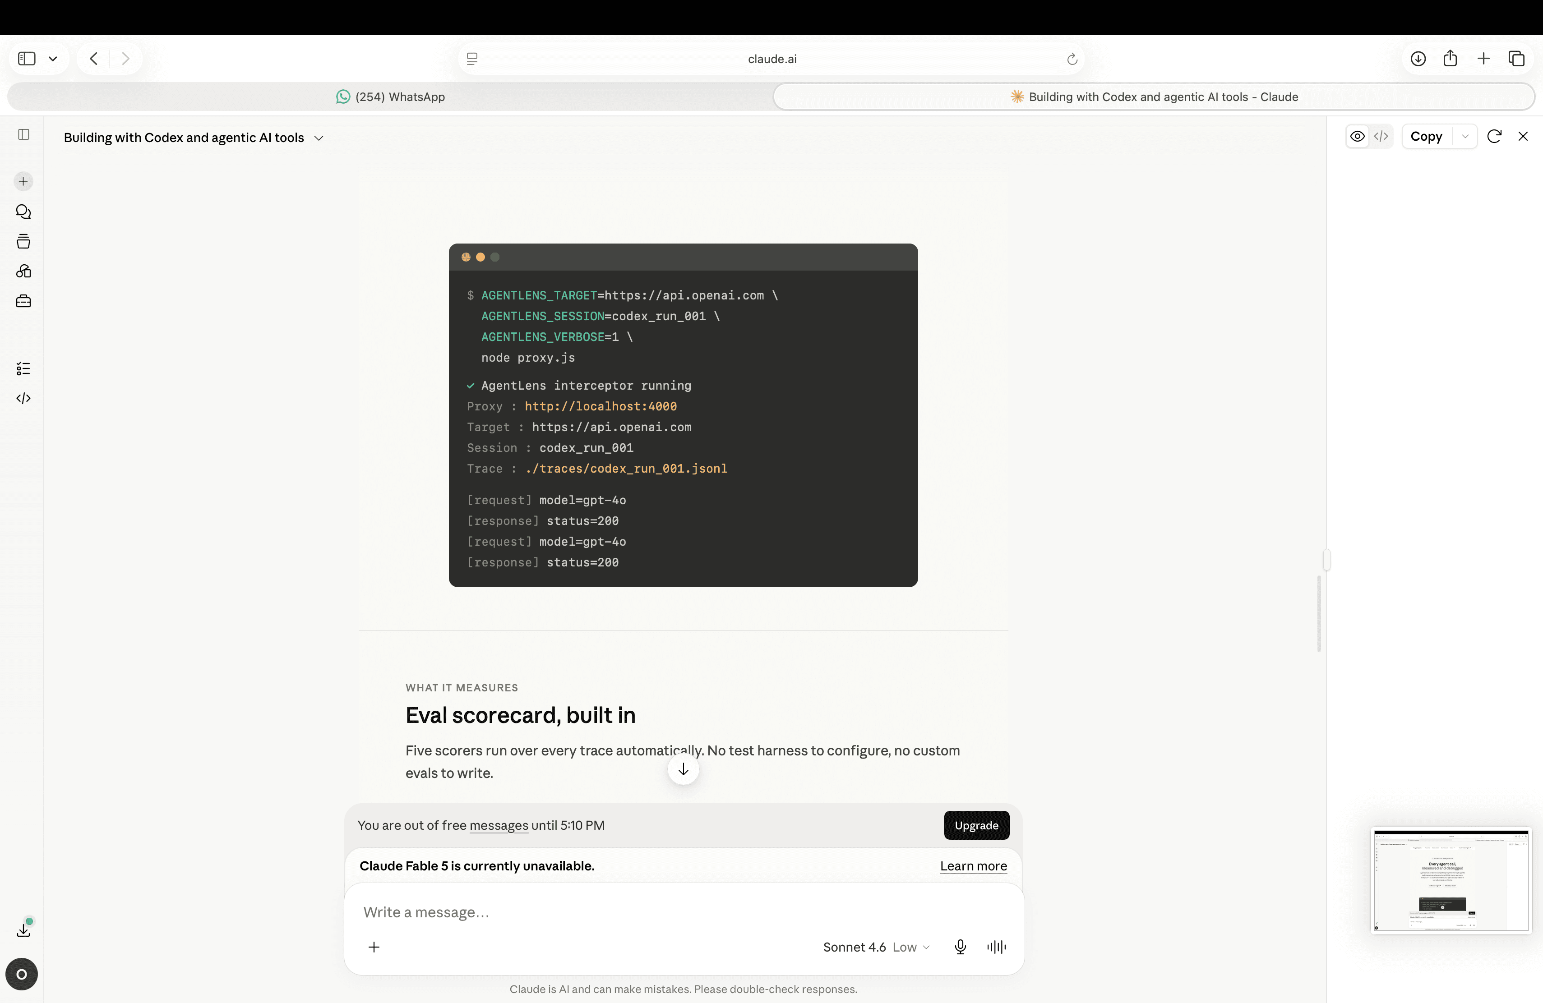The width and height of the screenshot is (1543, 1003).
Task: Jump to bottom of conversation
Action: [x=684, y=769]
